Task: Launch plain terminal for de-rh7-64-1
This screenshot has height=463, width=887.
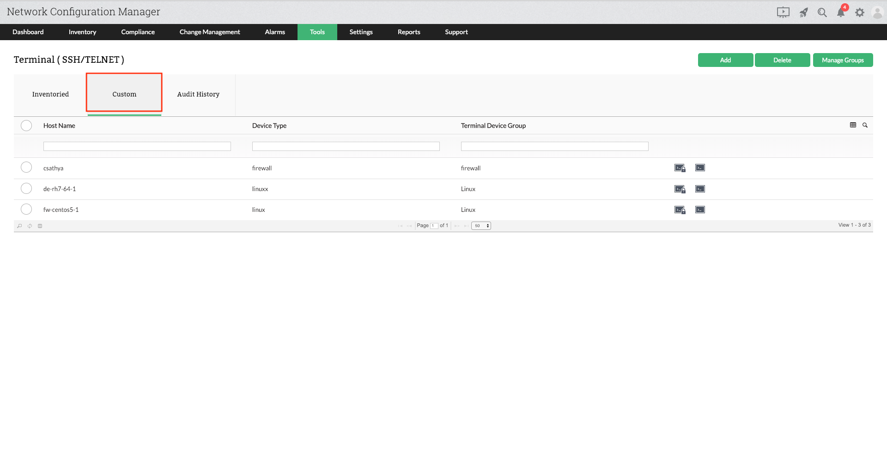Action: pyautogui.click(x=700, y=189)
